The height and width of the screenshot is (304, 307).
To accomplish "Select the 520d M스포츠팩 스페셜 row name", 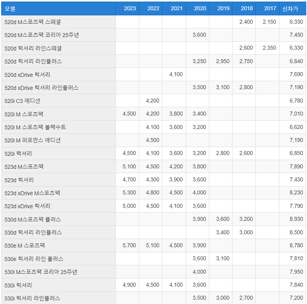I will click(32, 22).
